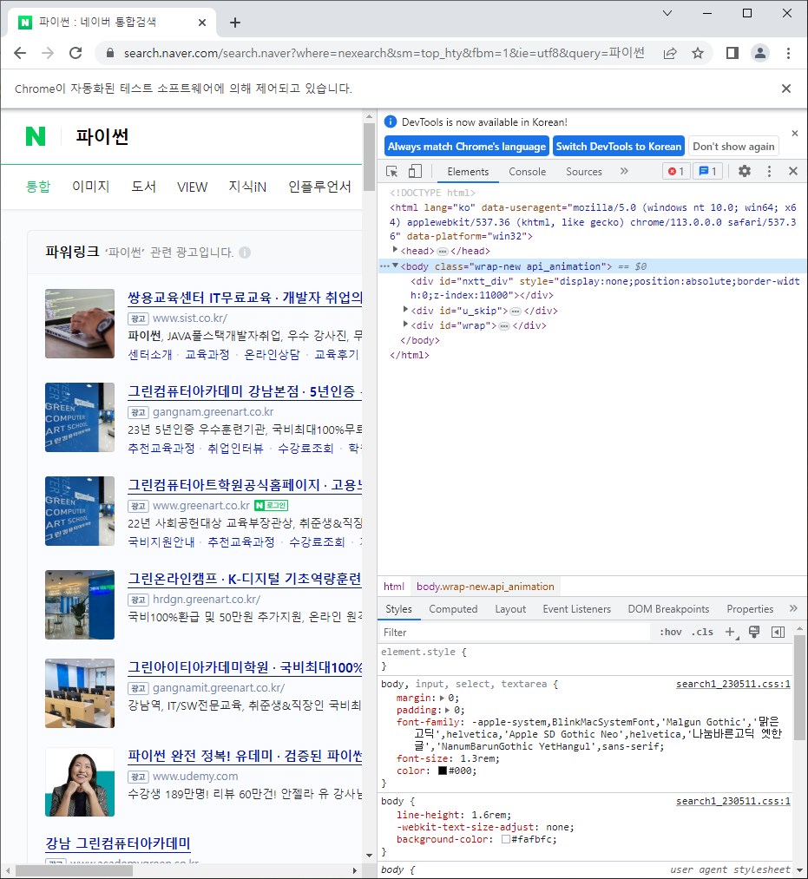This screenshot has height=879, width=808.
Task: Click the Udemy instructor thumbnail image
Action: point(80,782)
